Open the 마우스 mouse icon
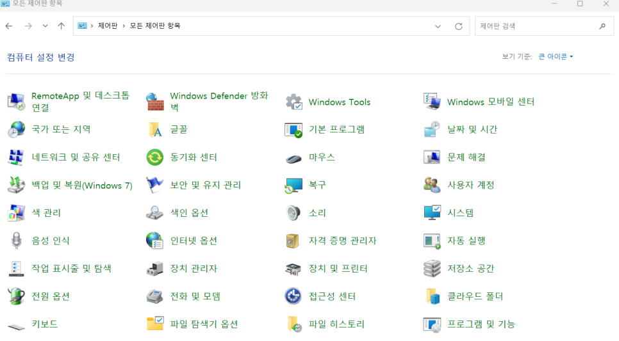This screenshot has width=619, height=341. (x=293, y=159)
